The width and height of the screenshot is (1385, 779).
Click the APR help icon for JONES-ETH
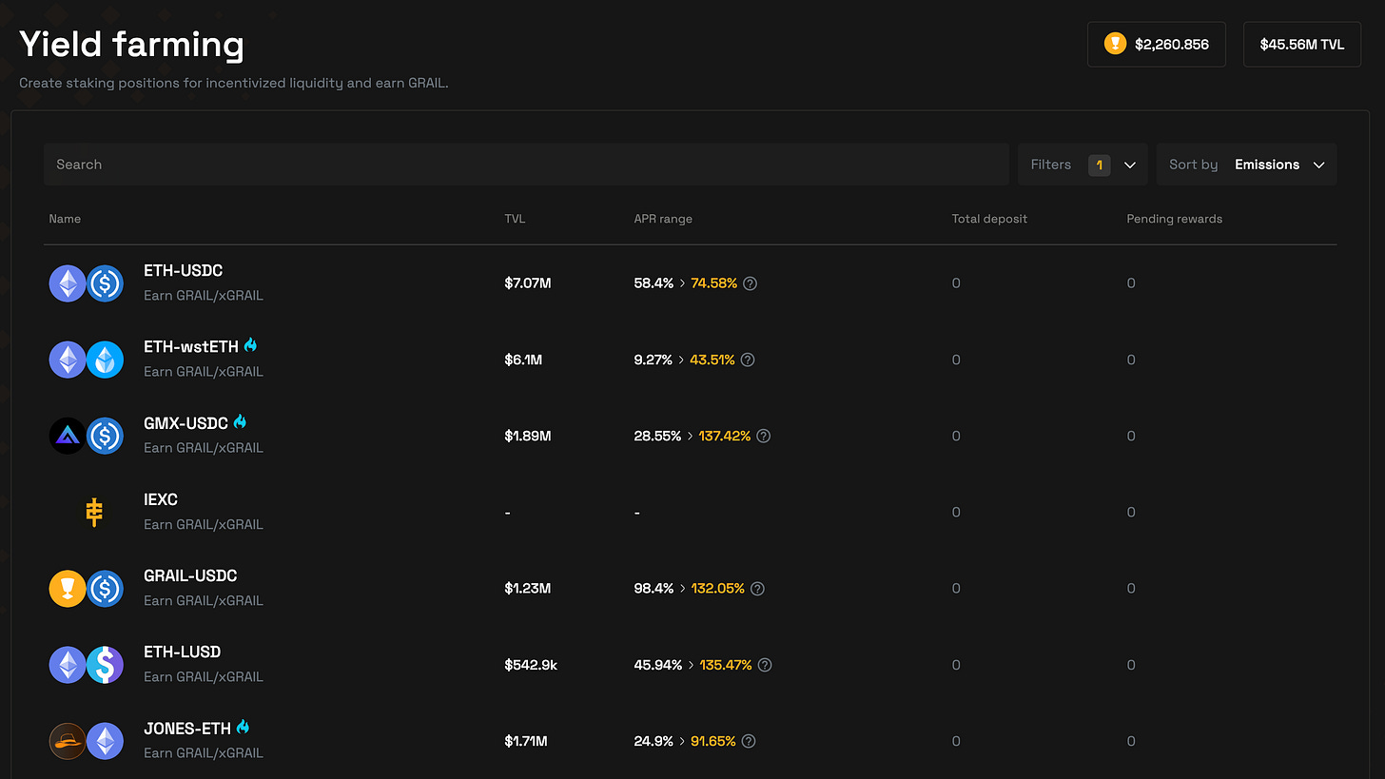click(749, 741)
